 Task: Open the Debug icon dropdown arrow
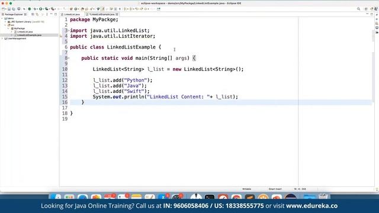(37, 9)
